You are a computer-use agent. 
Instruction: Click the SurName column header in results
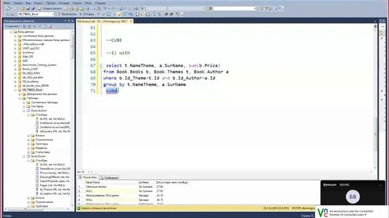pyautogui.click(x=143, y=182)
